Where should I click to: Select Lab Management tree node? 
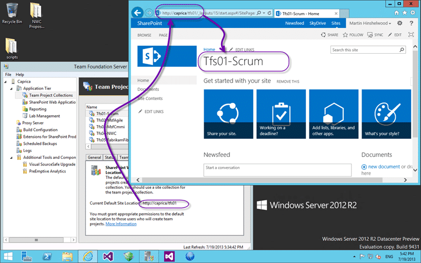coord(42,116)
